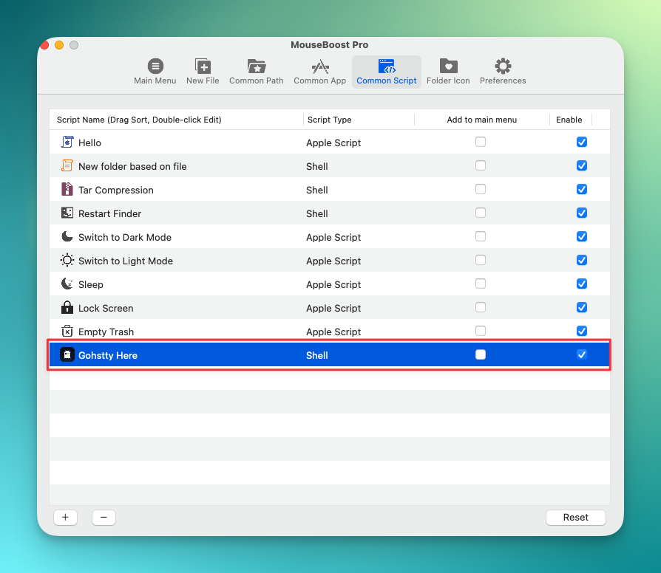Disable the Hello script checkbox
Viewport: 661px width, 573px height.
(x=582, y=142)
